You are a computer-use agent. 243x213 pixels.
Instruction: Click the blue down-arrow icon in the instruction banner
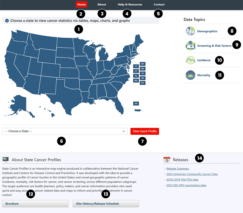point(7,20)
